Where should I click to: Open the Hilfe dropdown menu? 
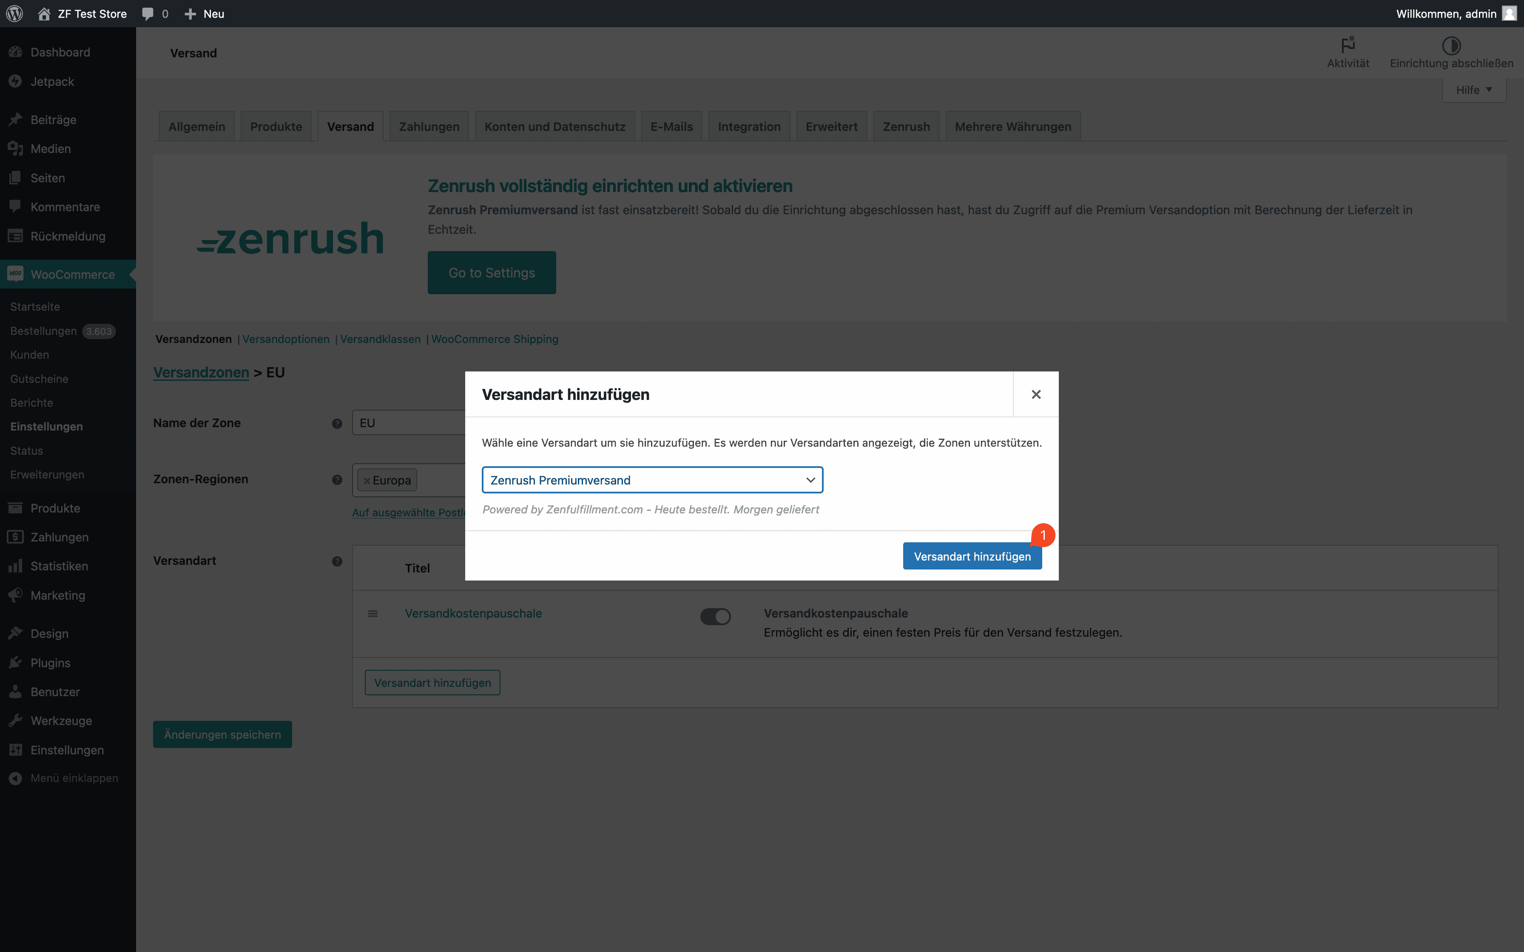[1473, 89]
